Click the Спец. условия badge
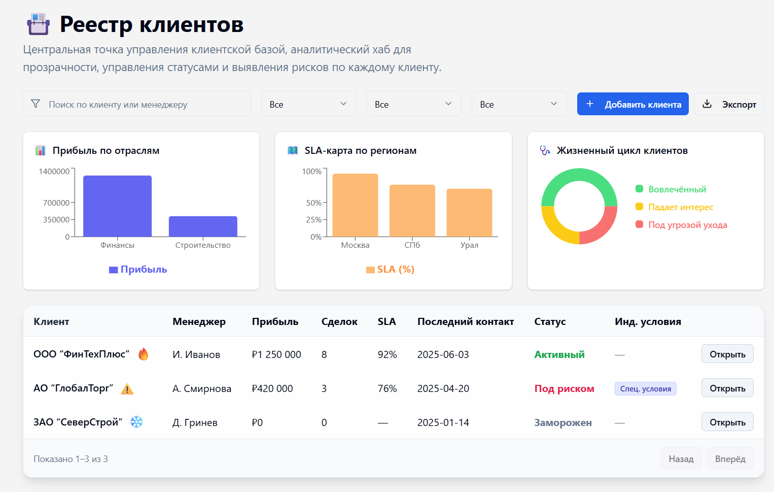The image size is (774, 492). pyautogui.click(x=646, y=388)
